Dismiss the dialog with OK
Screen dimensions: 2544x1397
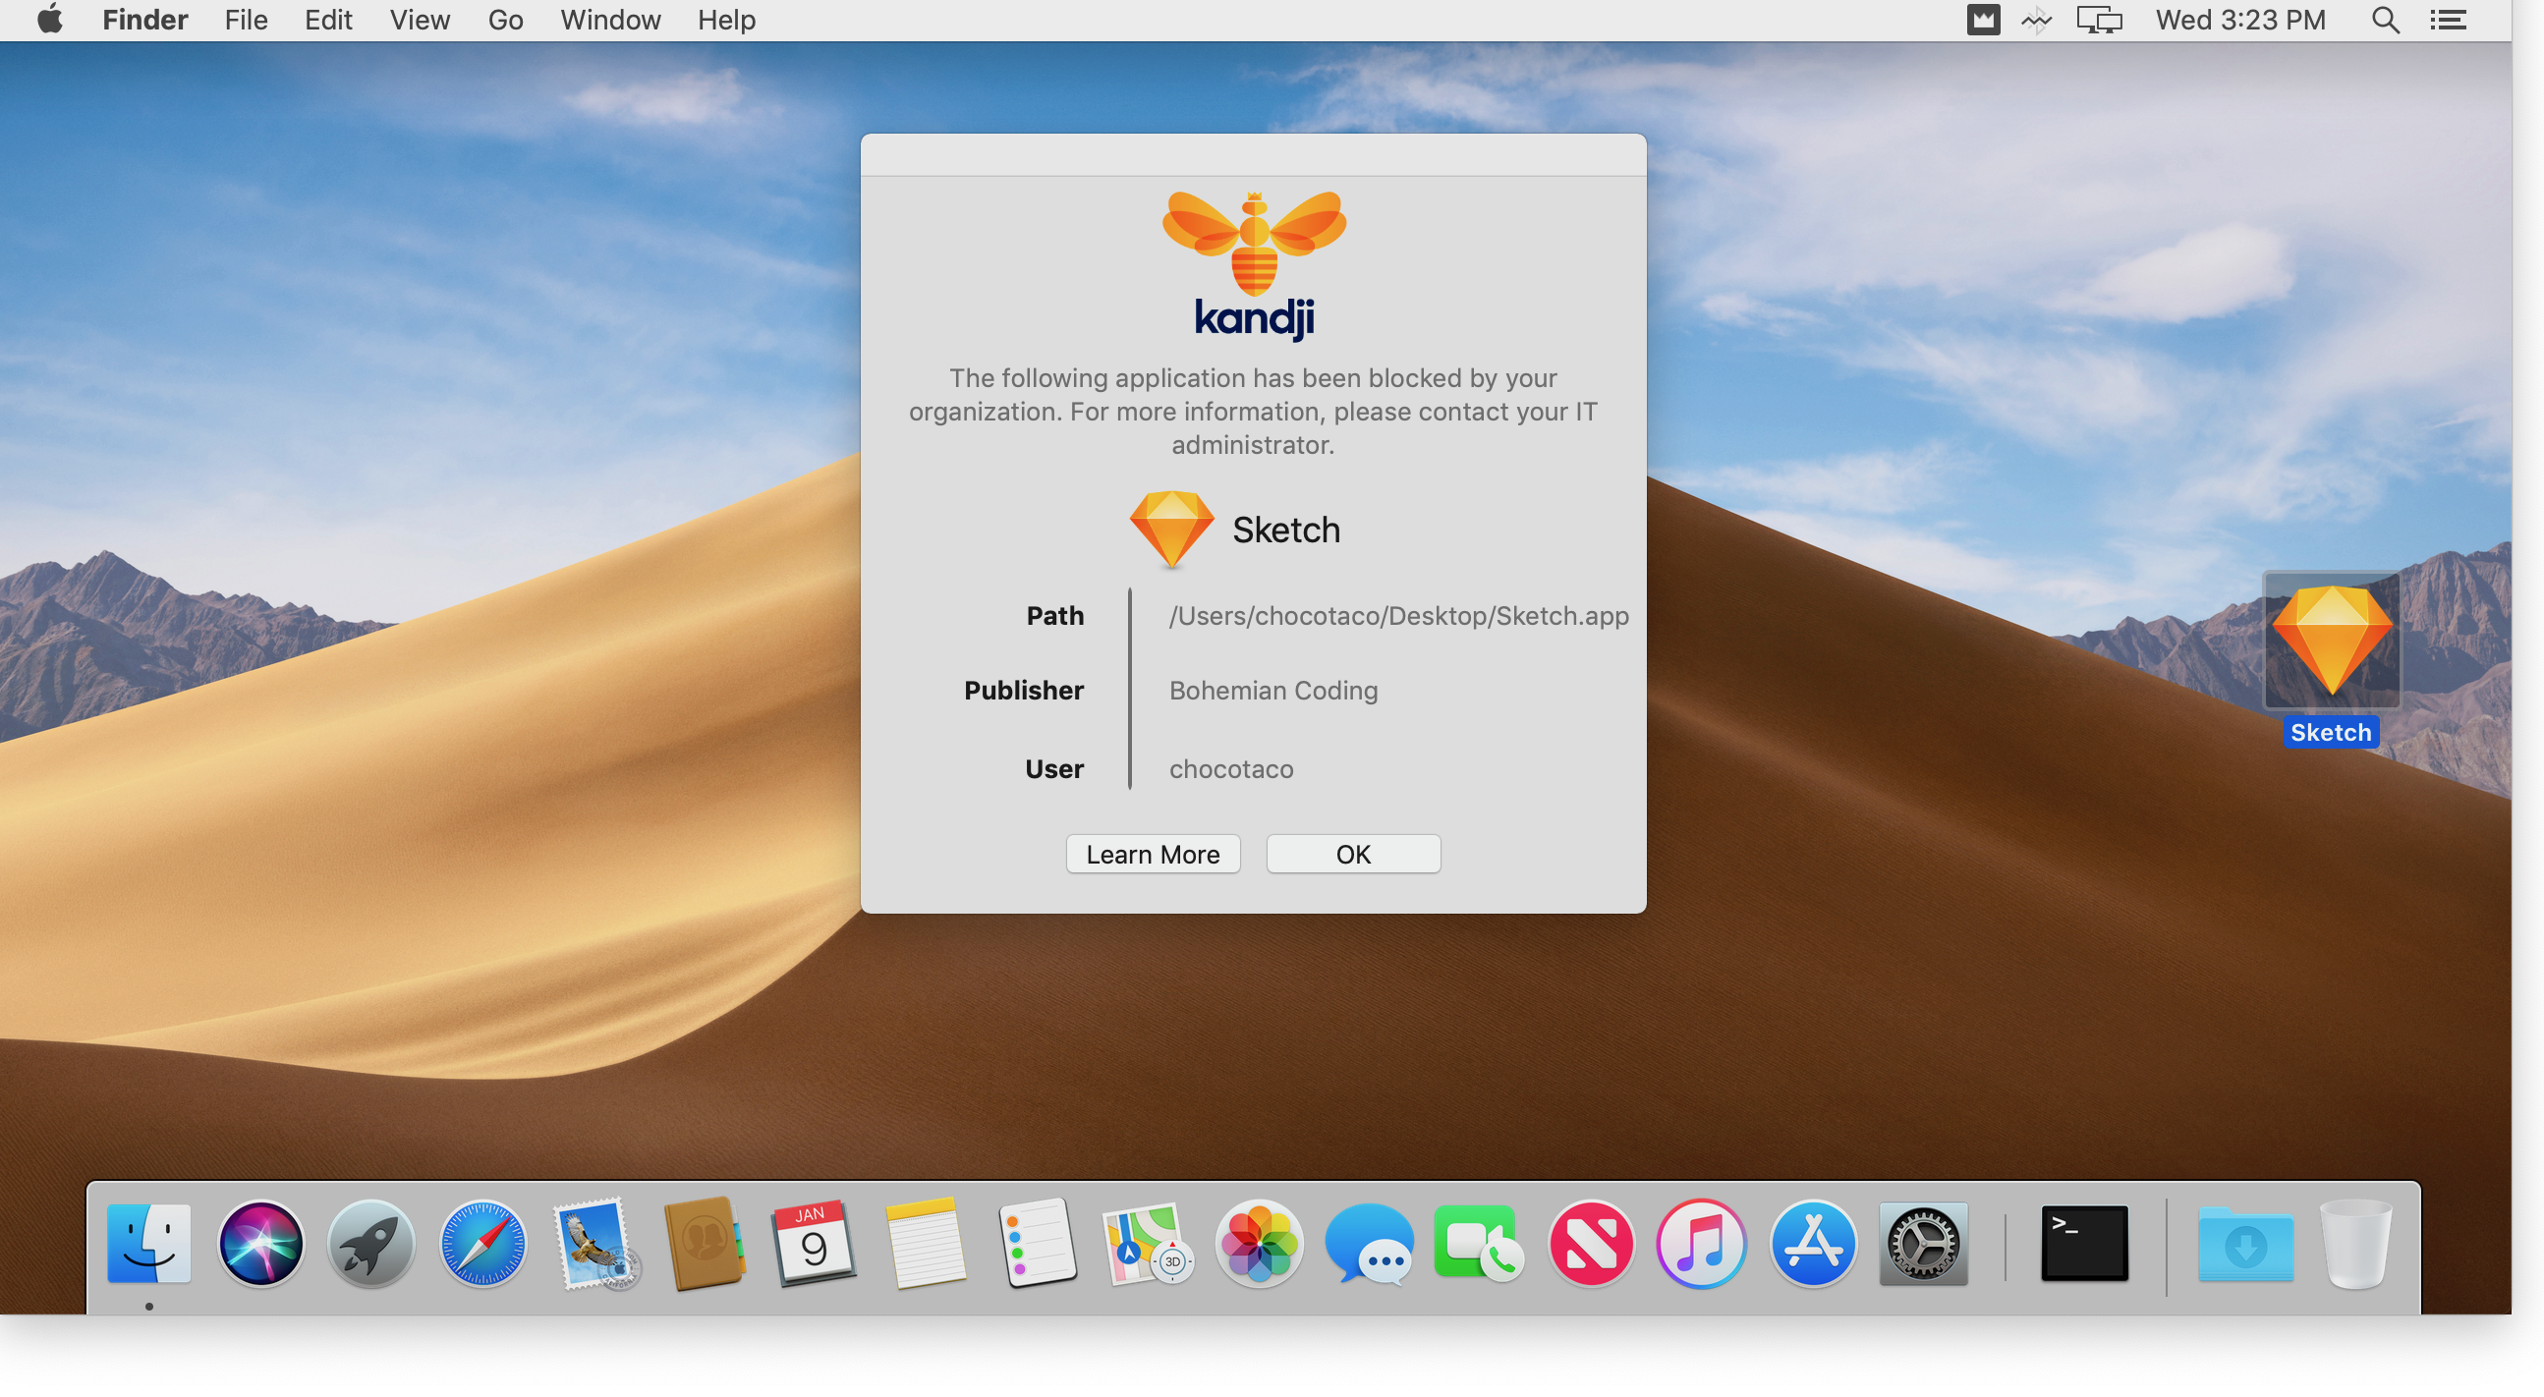tap(1353, 854)
